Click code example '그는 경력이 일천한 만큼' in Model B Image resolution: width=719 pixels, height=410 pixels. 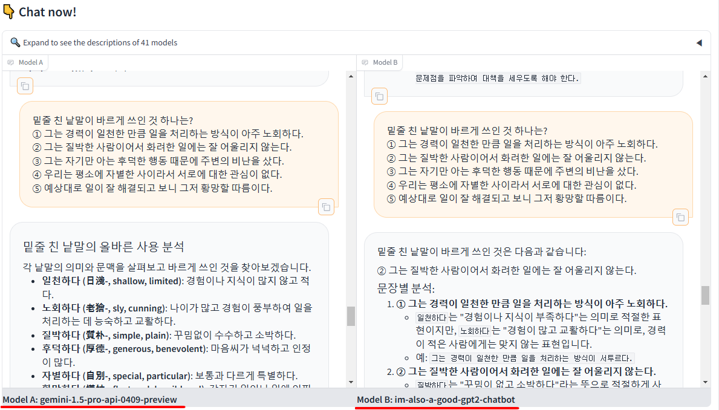532,358
